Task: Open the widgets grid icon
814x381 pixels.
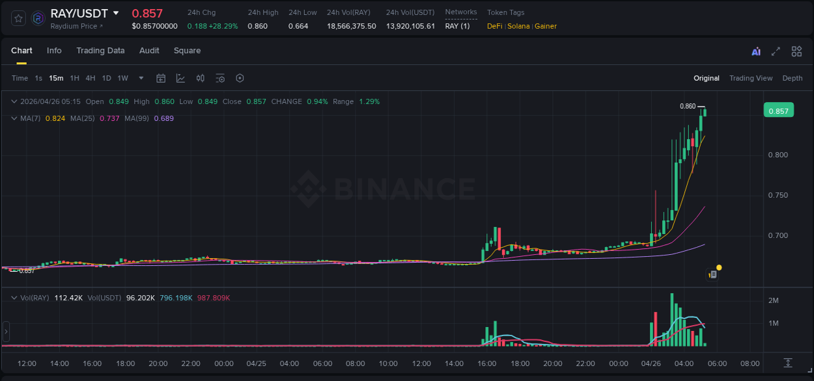Action: [x=795, y=51]
